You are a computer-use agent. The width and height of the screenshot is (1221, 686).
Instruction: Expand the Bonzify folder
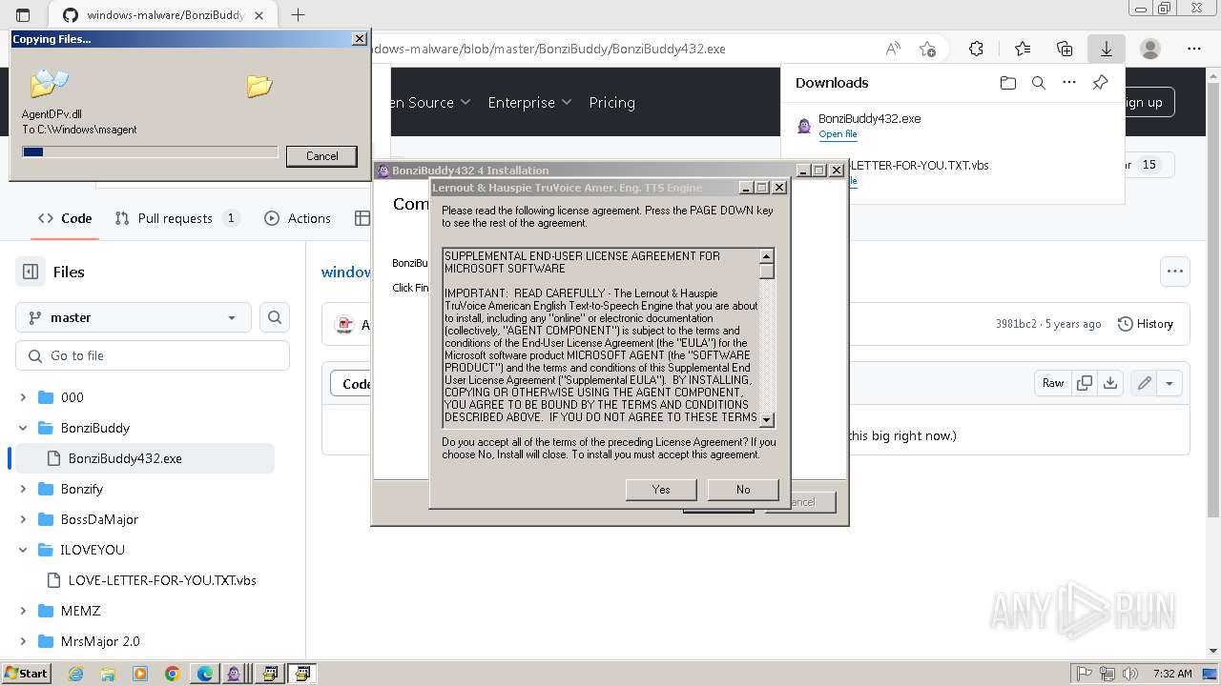(23, 489)
